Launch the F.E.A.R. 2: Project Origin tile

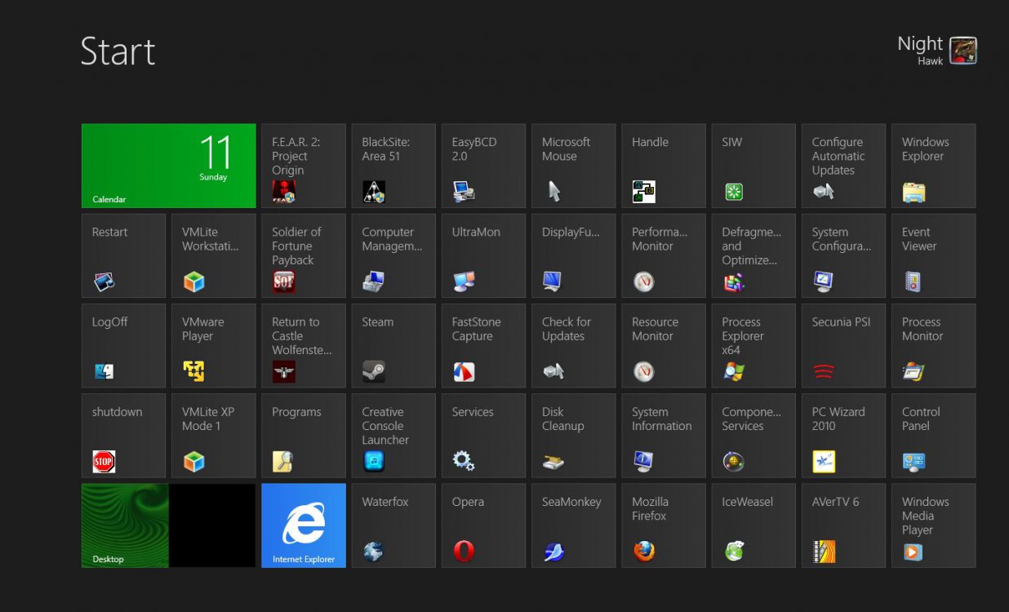point(304,166)
